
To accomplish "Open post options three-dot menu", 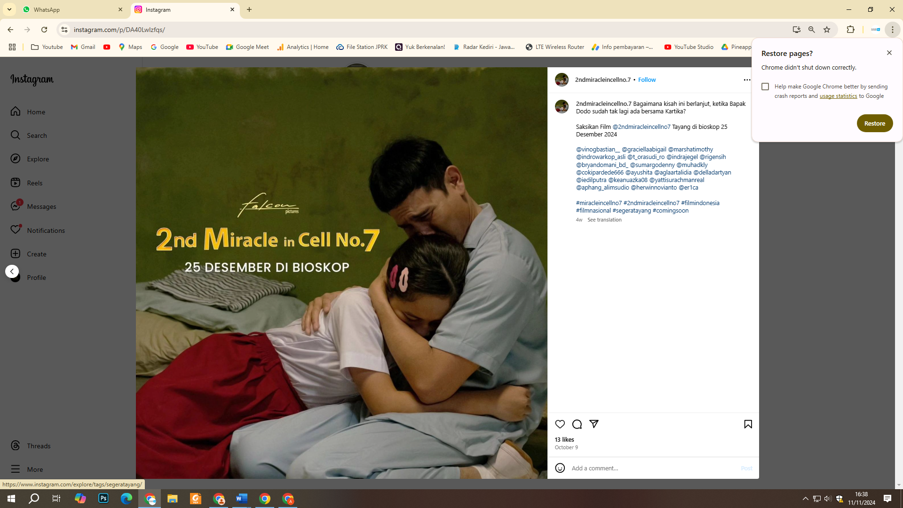I will pos(747,80).
